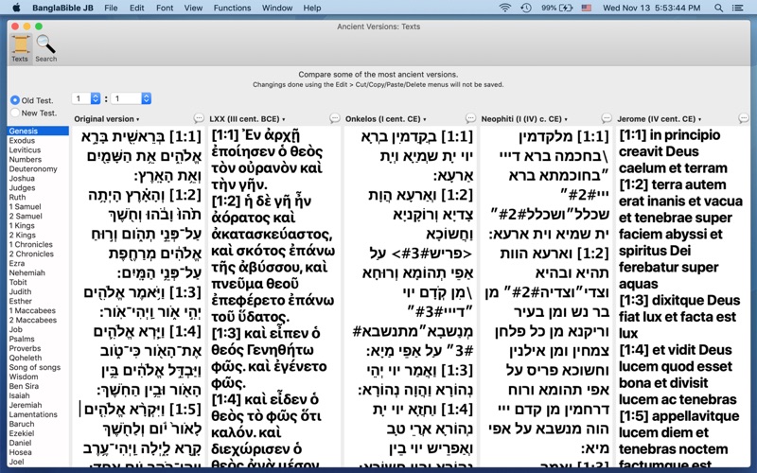757x473 pixels.
Task: Select Judith in the book list
Action: [x=38, y=291]
